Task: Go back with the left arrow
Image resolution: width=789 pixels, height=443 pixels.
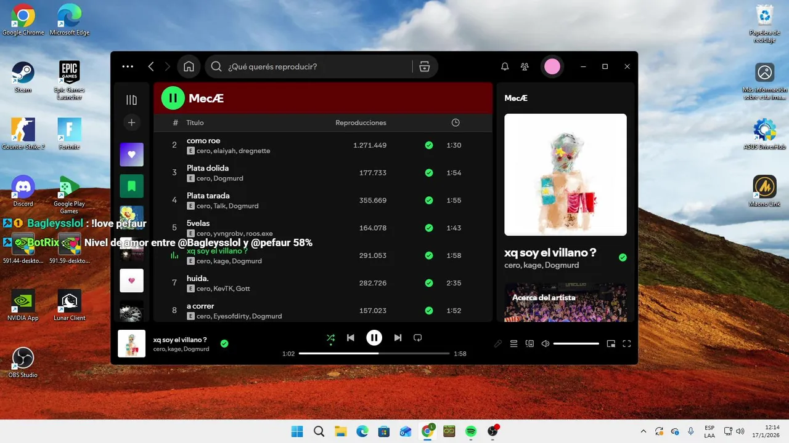Action: pyautogui.click(x=151, y=66)
